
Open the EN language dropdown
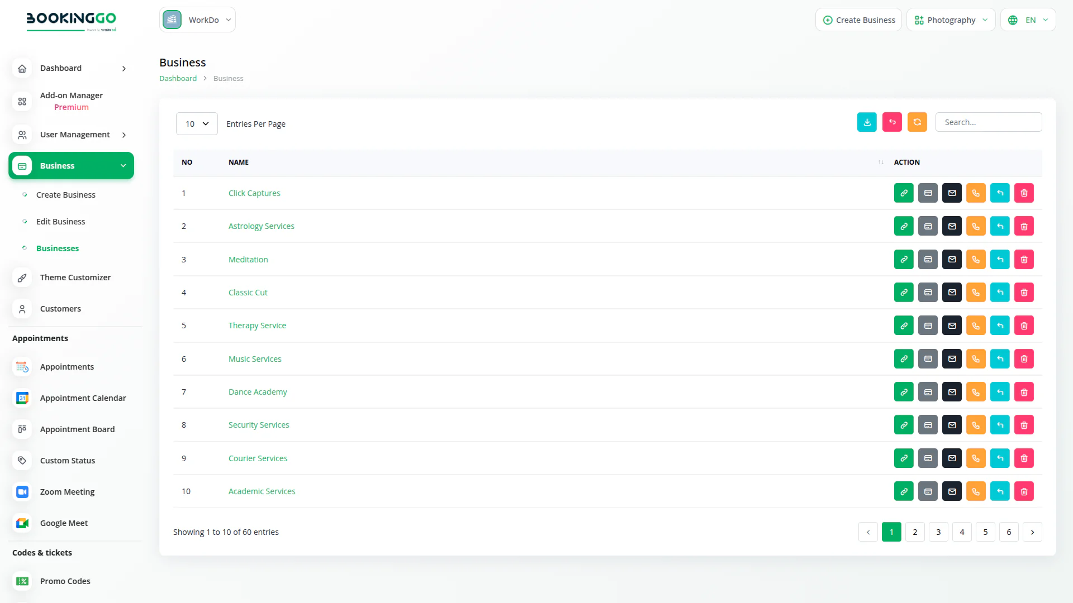pyautogui.click(x=1028, y=20)
